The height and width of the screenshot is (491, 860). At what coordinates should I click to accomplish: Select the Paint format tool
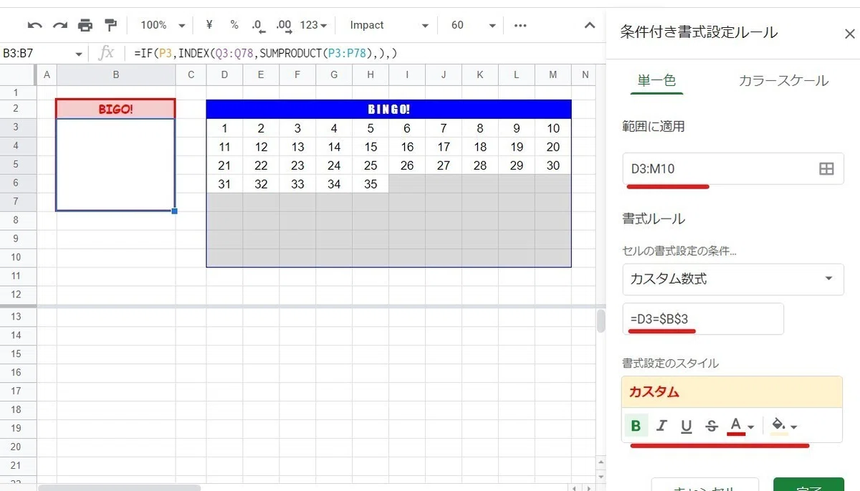[x=110, y=25]
